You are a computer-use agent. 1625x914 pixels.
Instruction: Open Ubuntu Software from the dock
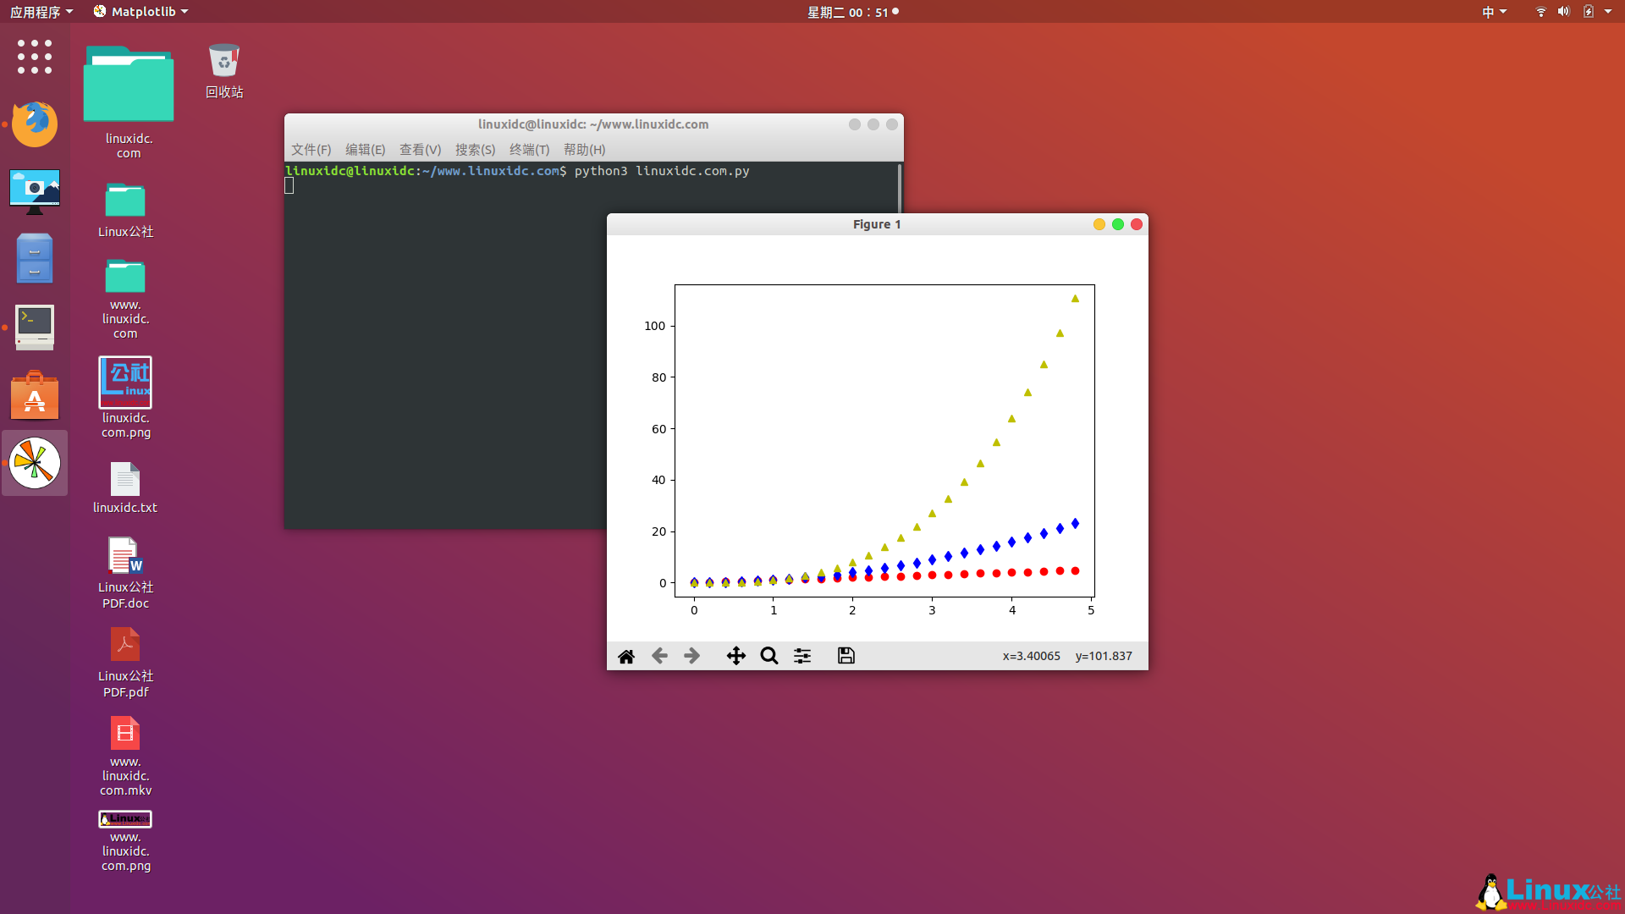(35, 395)
